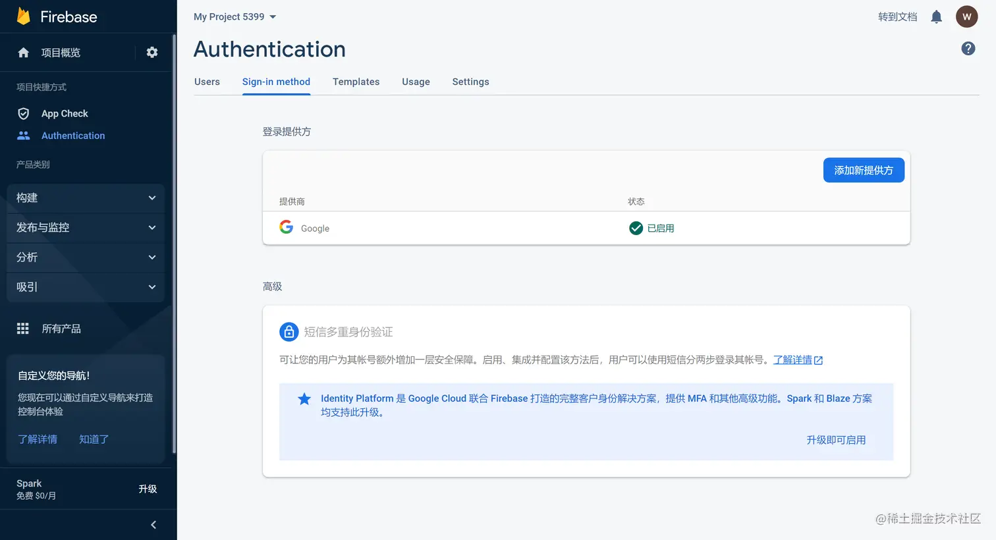Open the user account avatar W

(966, 17)
